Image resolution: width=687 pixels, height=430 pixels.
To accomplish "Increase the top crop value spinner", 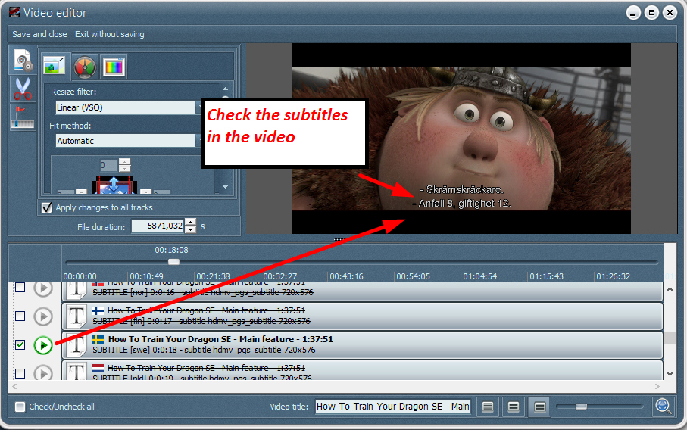I will tap(125, 161).
